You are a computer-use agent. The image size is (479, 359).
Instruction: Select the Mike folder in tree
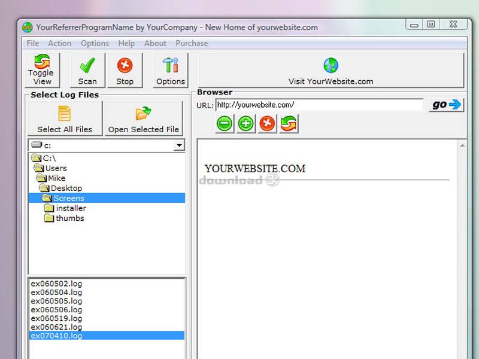click(x=51, y=178)
